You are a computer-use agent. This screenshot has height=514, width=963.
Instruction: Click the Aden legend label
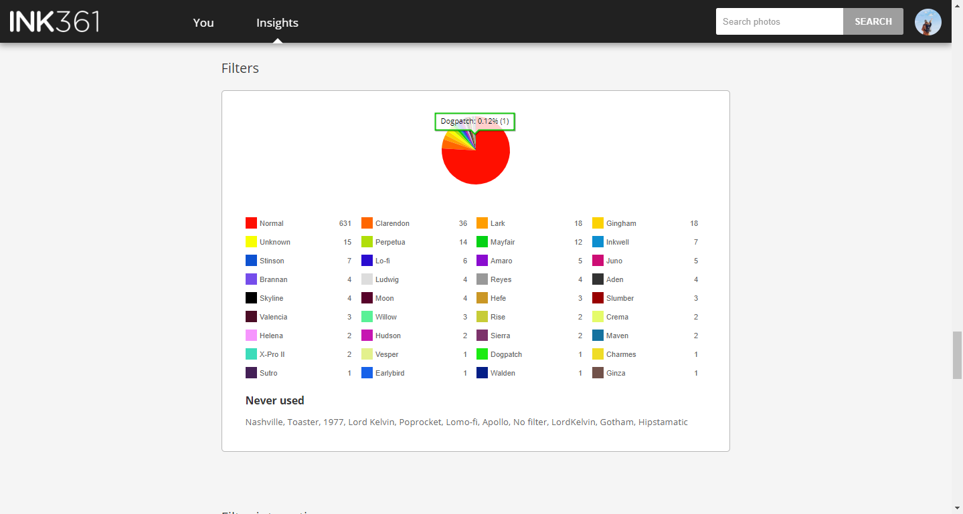point(614,279)
